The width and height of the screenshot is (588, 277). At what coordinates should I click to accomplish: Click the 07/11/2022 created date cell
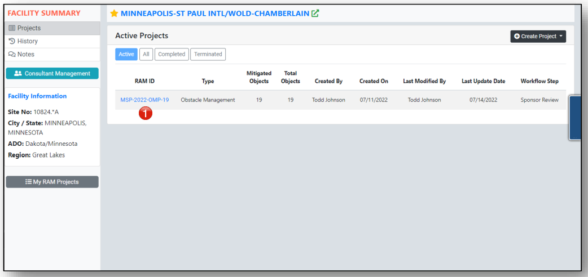coord(374,100)
